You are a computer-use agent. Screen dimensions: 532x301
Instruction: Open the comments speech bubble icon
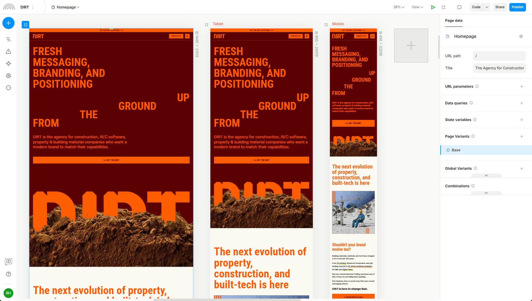tap(459, 7)
